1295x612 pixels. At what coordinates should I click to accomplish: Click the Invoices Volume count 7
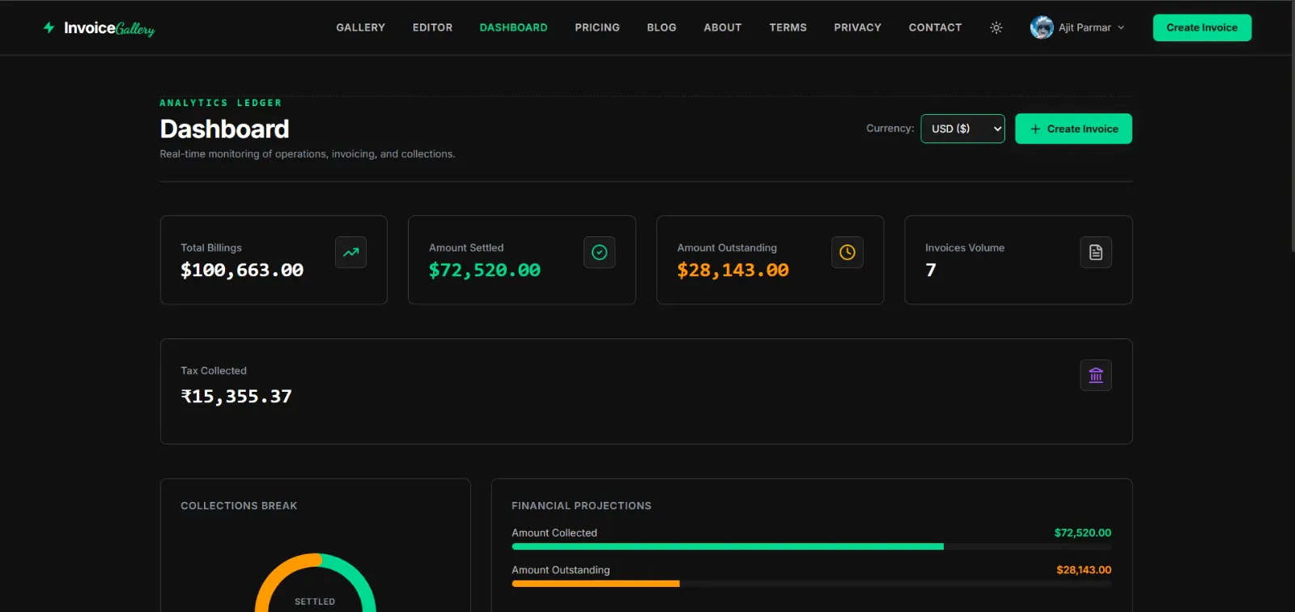(x=931, y=270)
